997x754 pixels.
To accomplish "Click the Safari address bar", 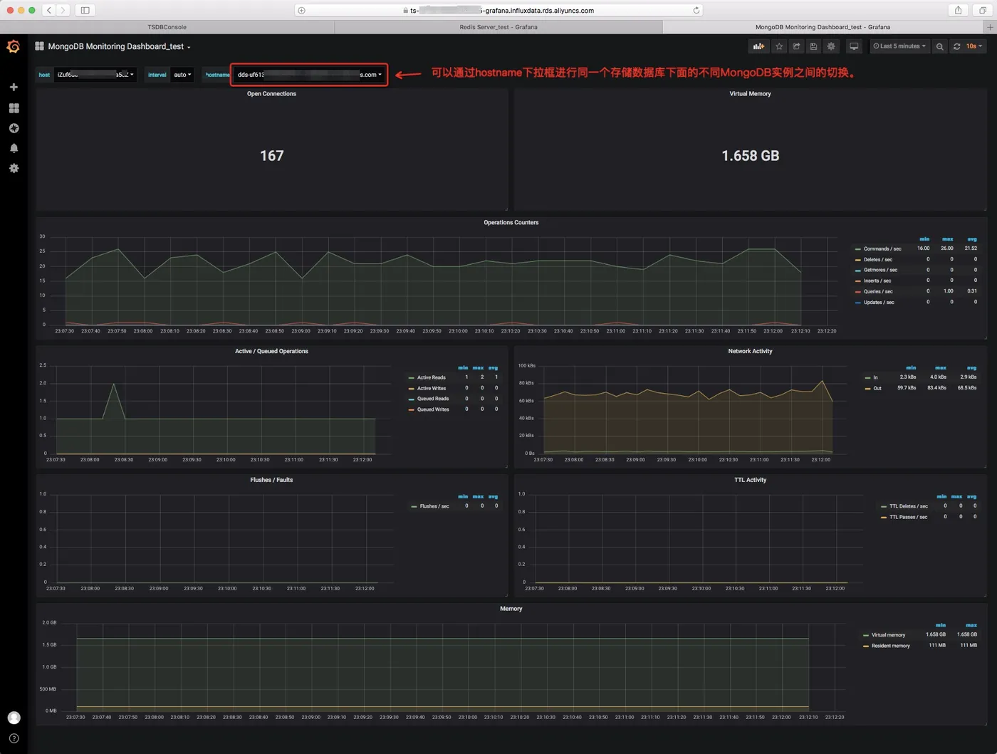I will [x=499, y=10].
